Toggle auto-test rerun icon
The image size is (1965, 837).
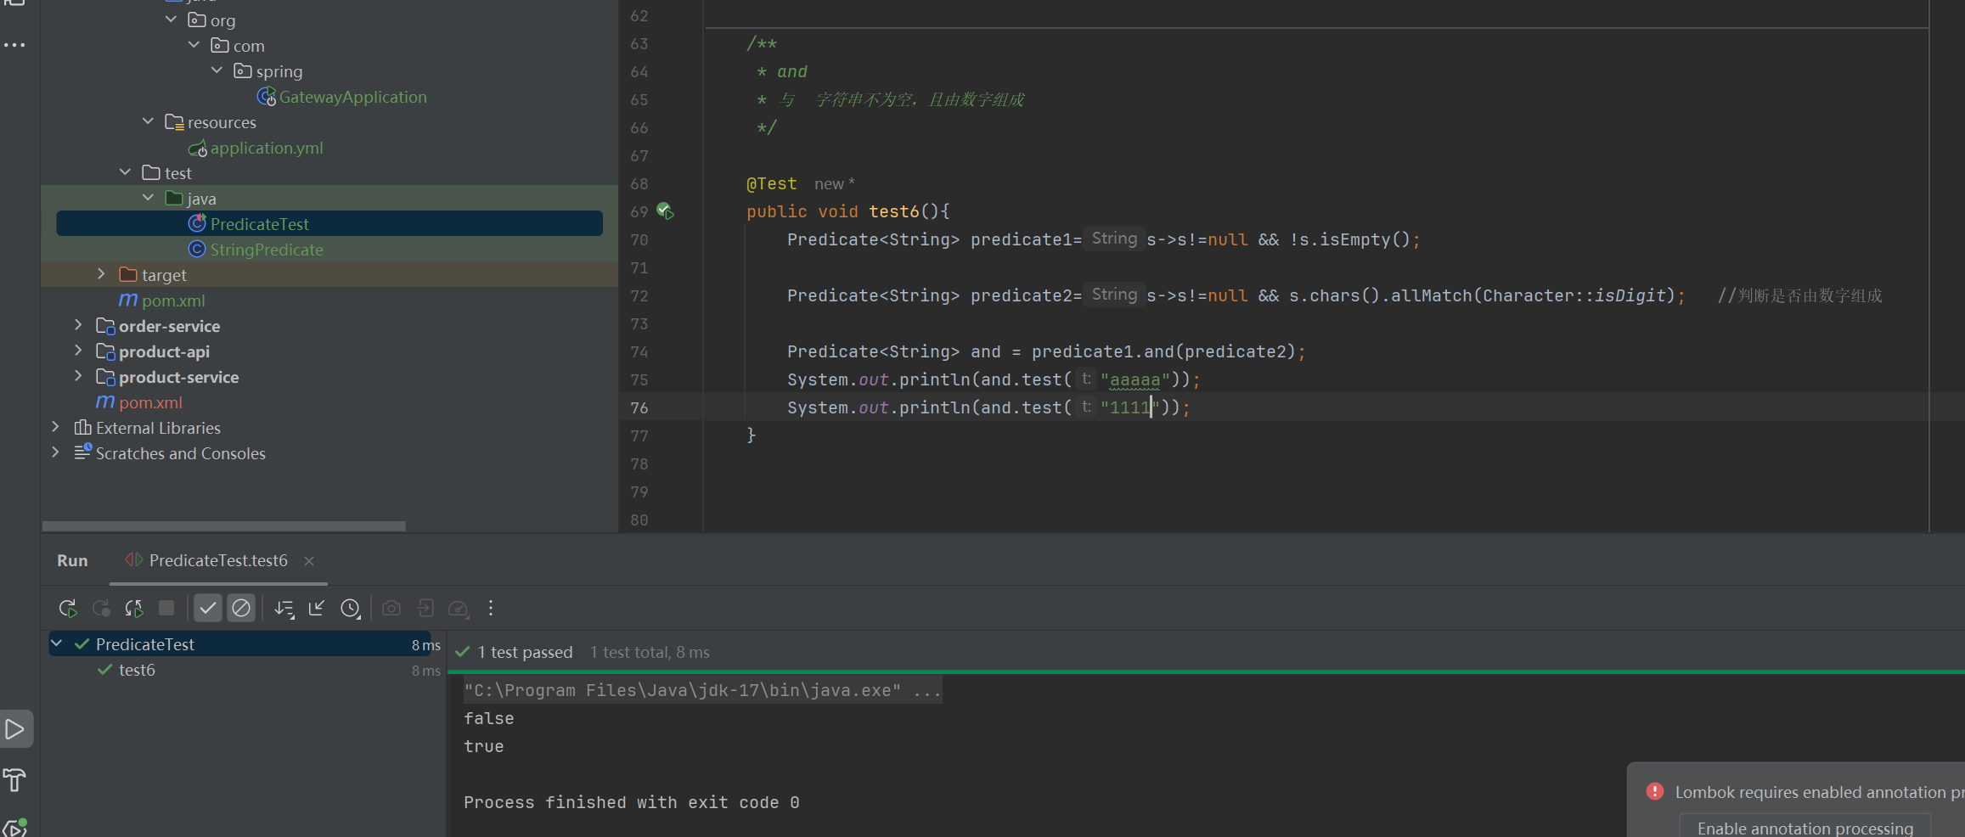coord(134,608)
